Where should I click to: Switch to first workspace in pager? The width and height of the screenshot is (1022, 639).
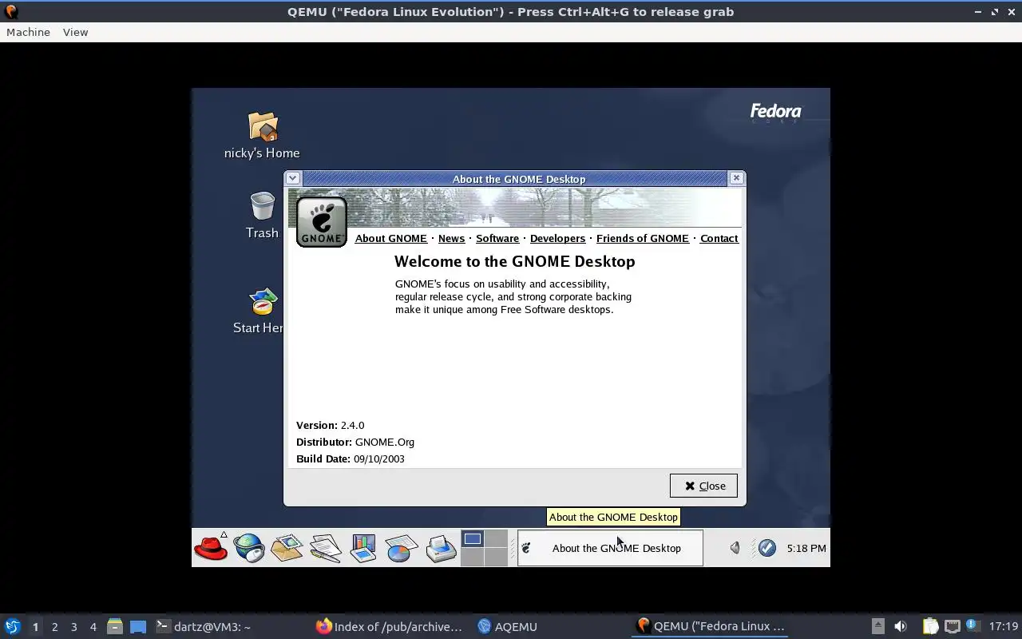(x=473, y=539)
